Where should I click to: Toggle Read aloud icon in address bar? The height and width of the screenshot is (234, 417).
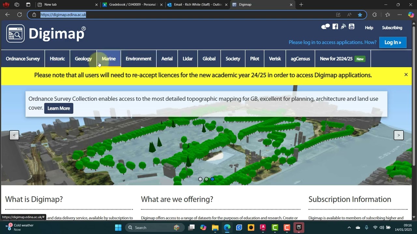(x=349, y=15)
